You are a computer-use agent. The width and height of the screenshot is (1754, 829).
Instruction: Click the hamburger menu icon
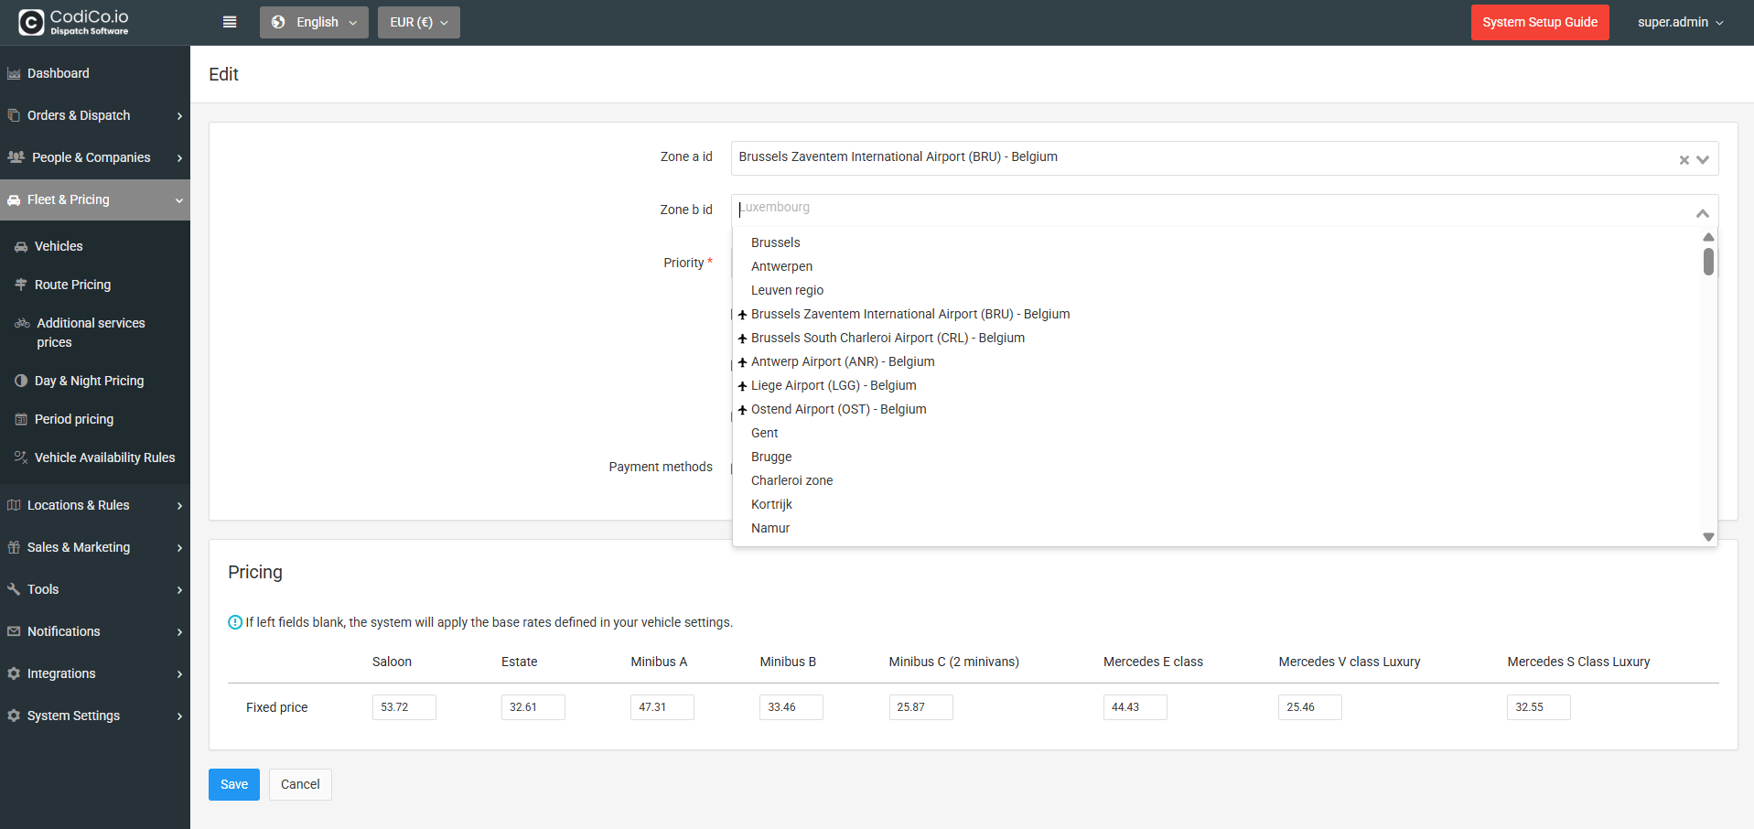(230, 22)
